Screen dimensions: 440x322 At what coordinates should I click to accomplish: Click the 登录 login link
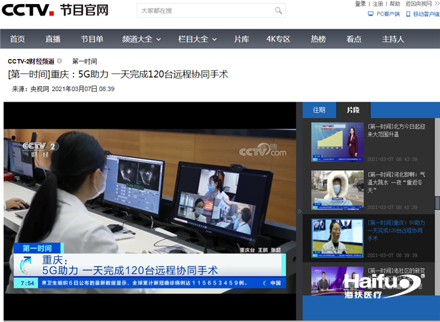[x=360, y=4]
